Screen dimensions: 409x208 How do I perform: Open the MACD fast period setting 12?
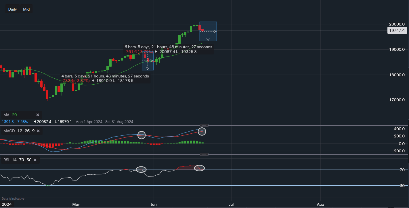coord(20,131)
